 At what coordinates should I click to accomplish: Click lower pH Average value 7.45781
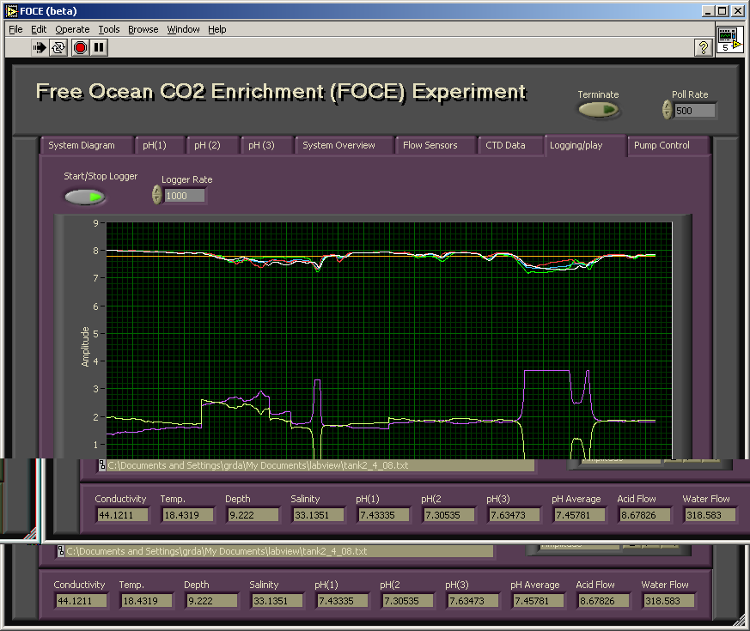pos(539,601)
